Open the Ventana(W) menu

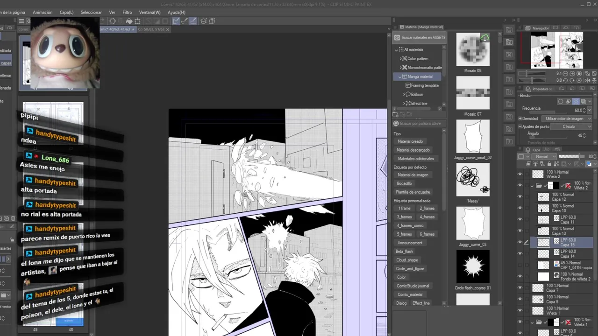click(149, 12)
